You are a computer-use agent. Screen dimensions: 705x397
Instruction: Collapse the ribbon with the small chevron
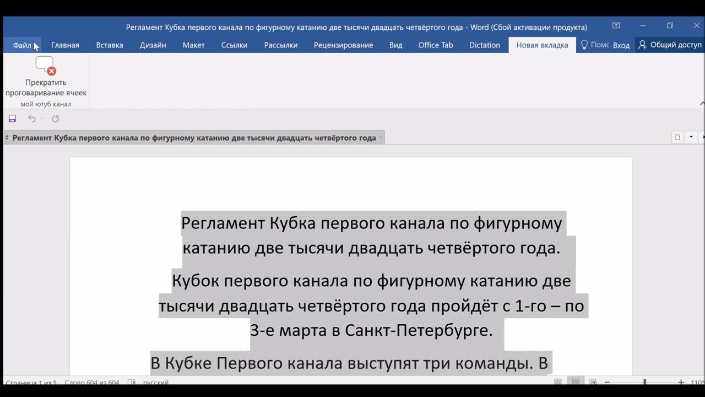(702, 104)
